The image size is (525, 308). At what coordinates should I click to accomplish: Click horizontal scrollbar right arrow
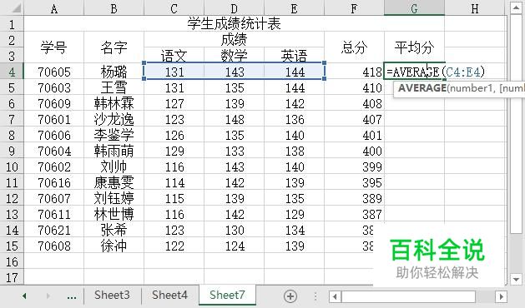502,296
